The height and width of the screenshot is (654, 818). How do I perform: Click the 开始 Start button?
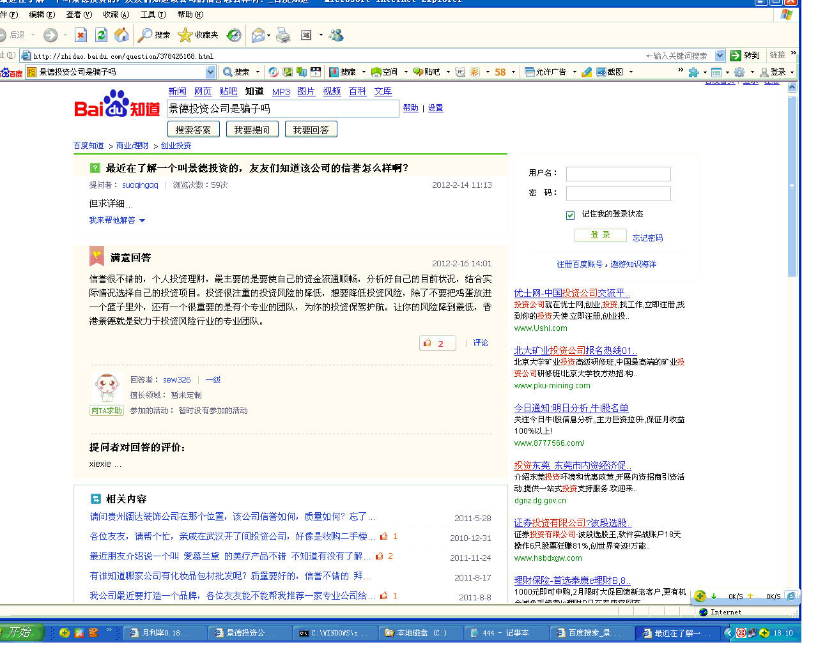pos(21,632)
